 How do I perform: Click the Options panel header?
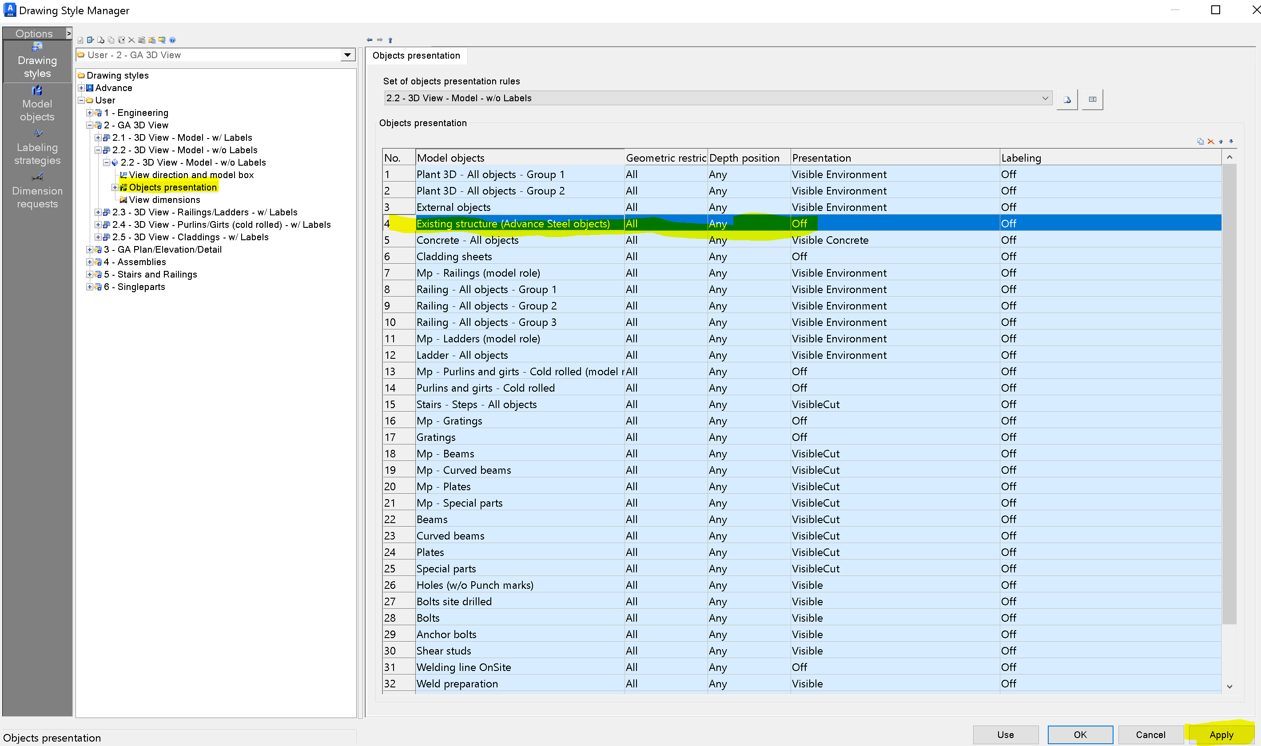point(34,33)
